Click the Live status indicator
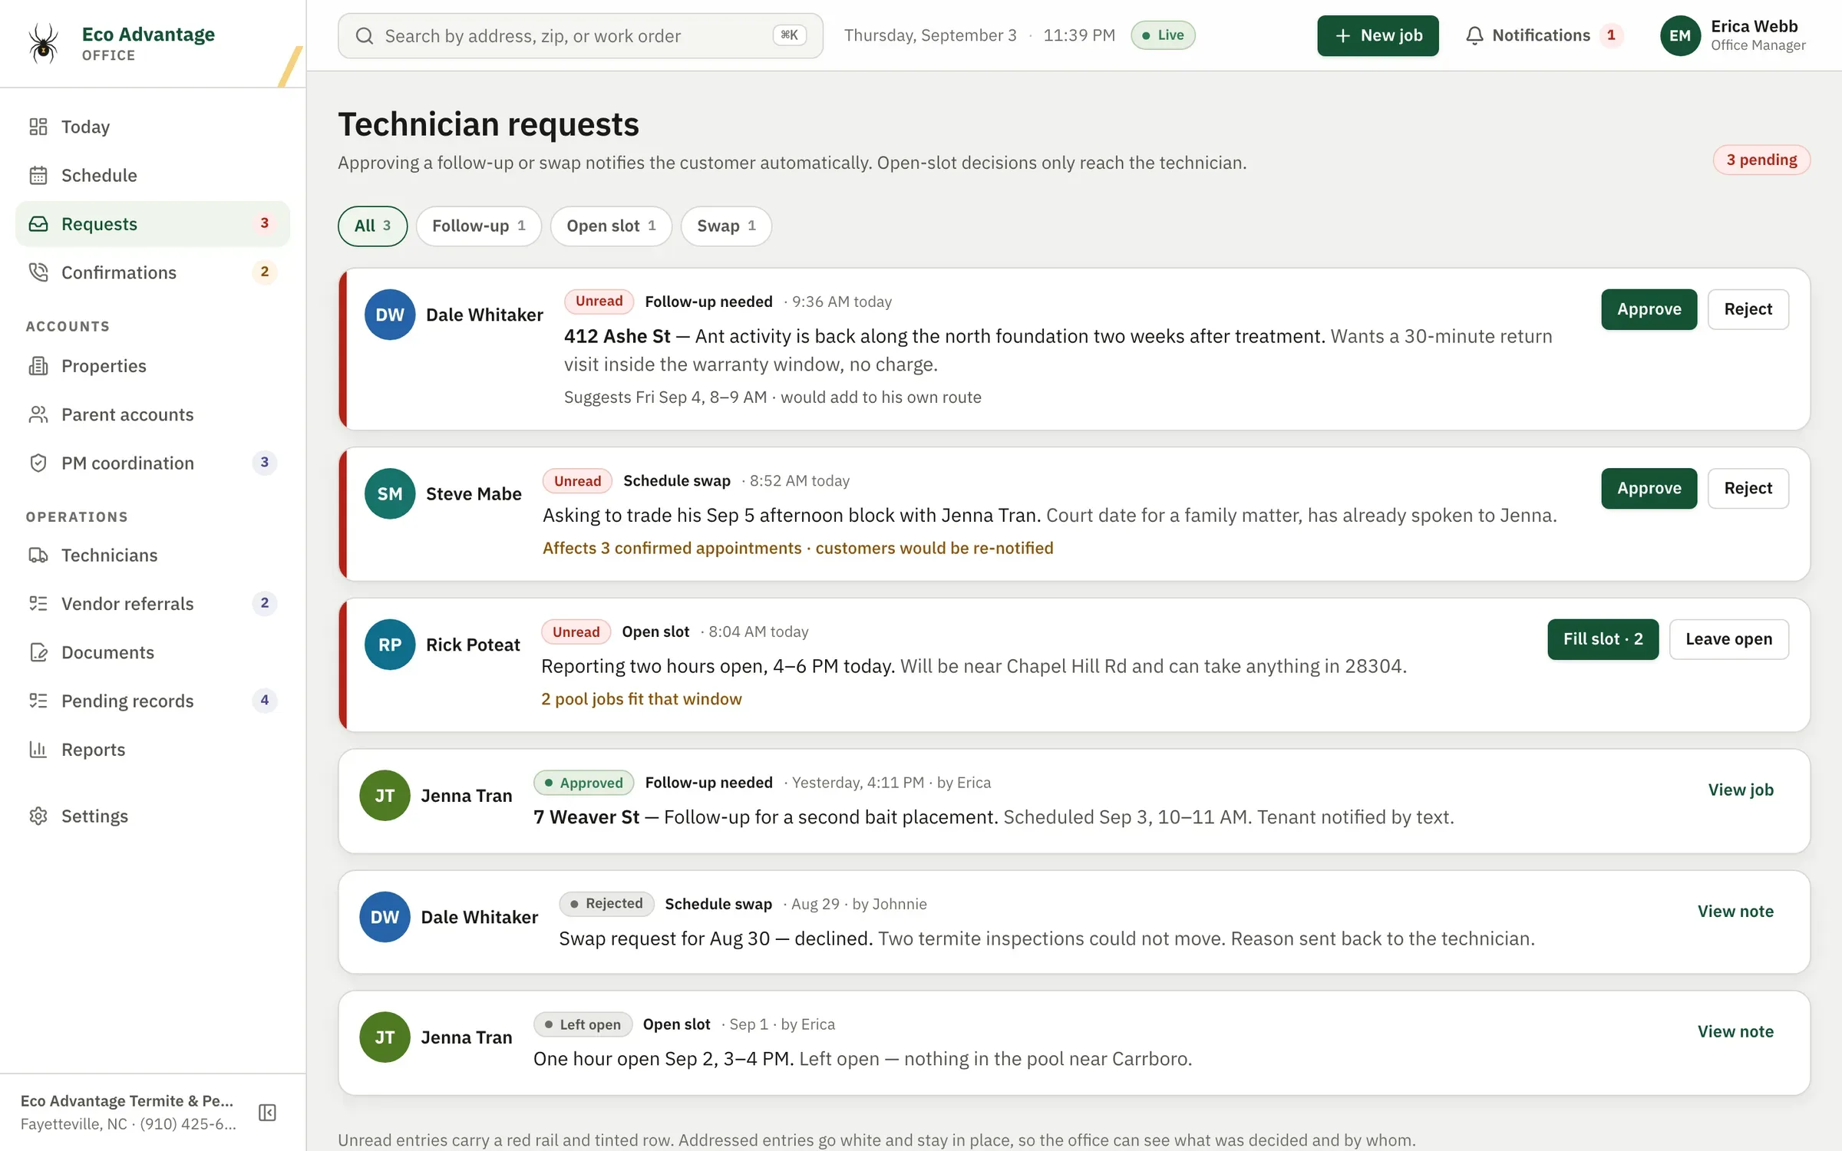The width and height of the screenshot is (1842, 1151). click(1163, 35)
